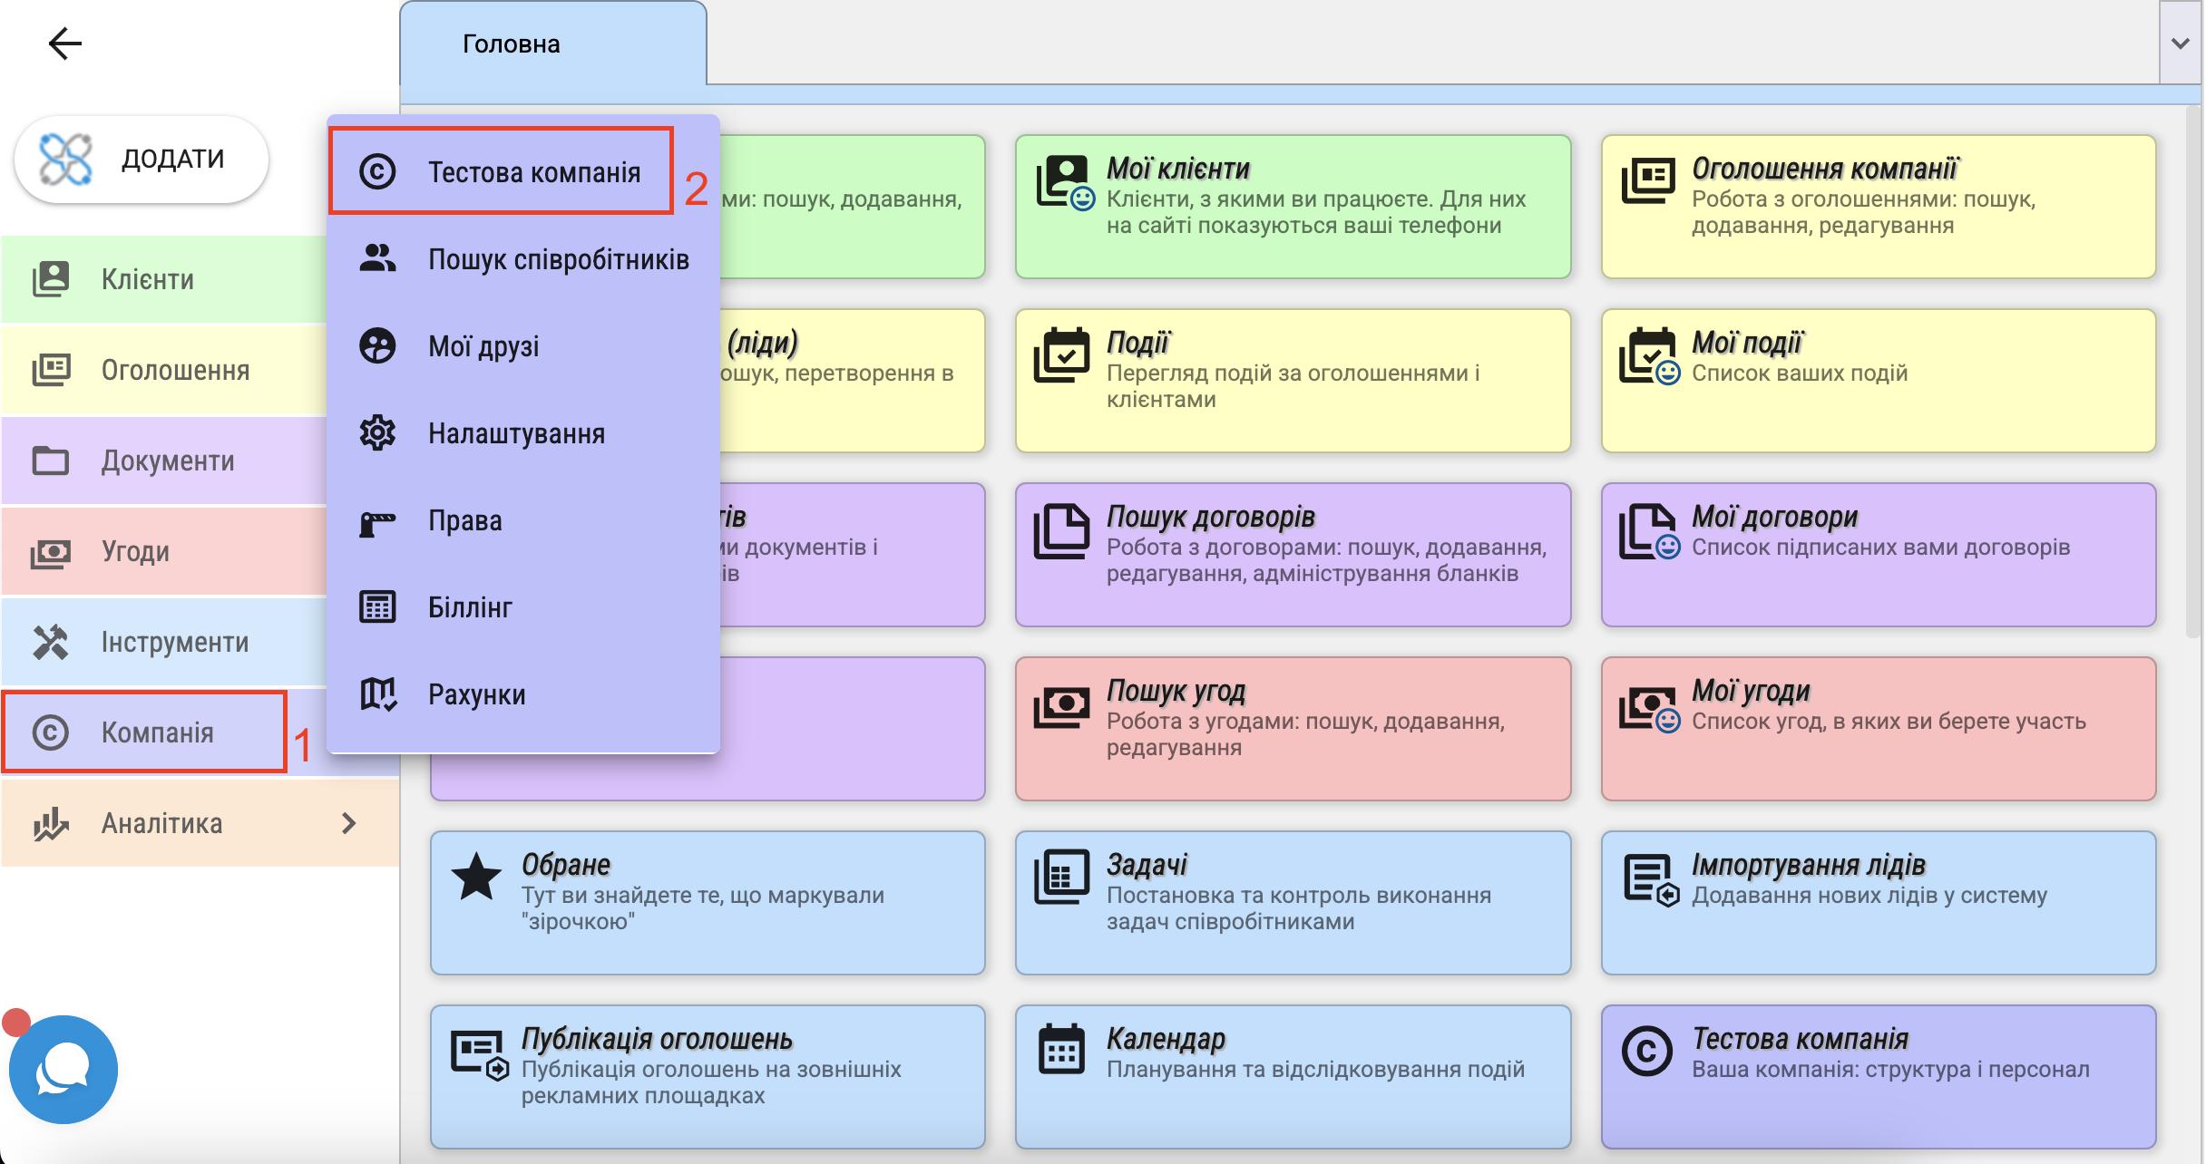Choose Пошук співробітників menu entry
The image size is (2206, 1164).
[x=558, y=260]
